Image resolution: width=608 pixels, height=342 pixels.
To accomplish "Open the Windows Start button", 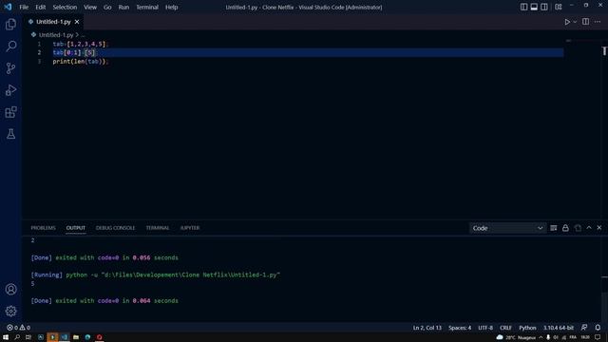I will pos(6,337).
